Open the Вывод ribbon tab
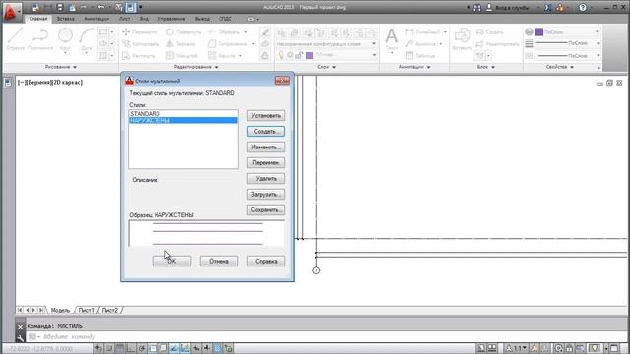630x354 pixels. (202, 19)
